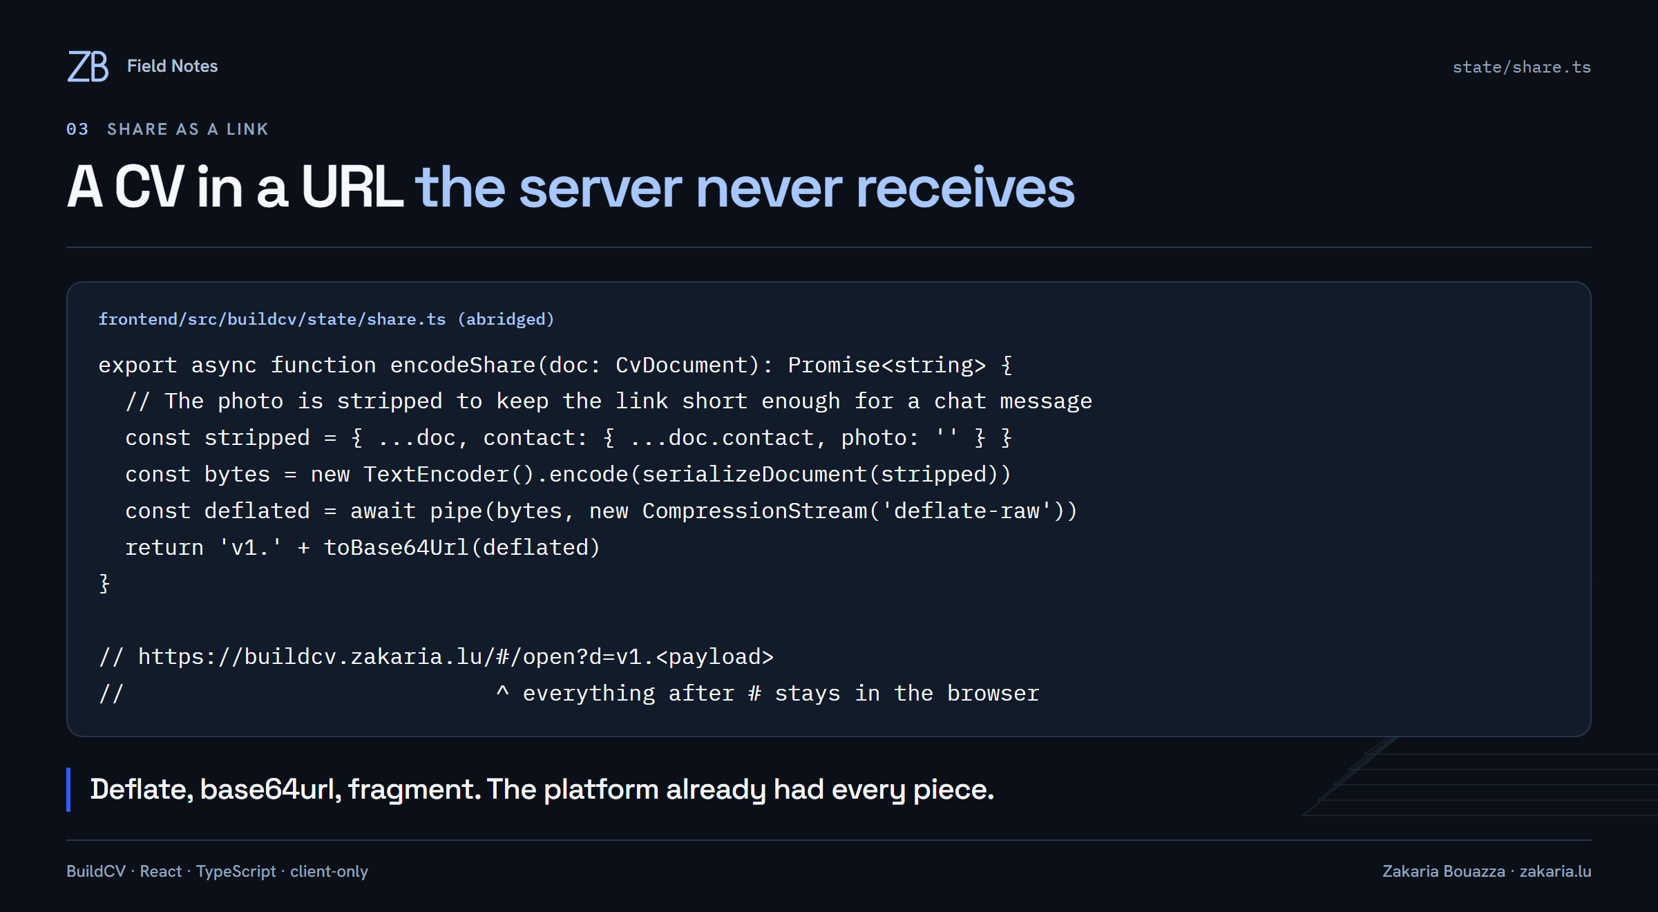Click the comment 'The photo is stripped' line
The width and height of the screenshot is (1658, 912).
coord(609,401)
